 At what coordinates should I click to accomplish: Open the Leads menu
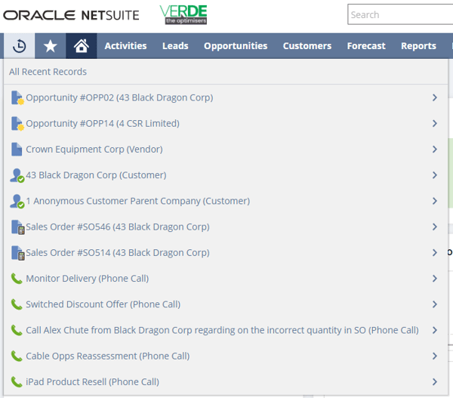[x=175, y=46]
